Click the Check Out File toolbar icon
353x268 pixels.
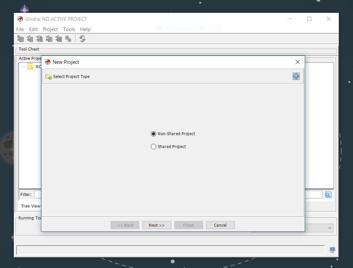(x=30, y=39)
